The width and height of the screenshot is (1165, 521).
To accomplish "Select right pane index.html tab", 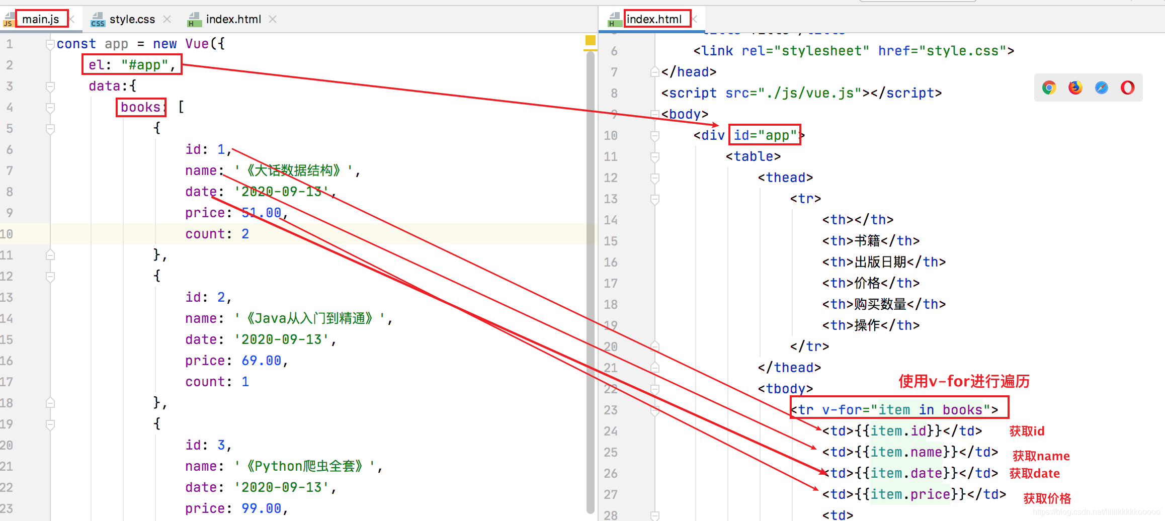I will (654, 19).
